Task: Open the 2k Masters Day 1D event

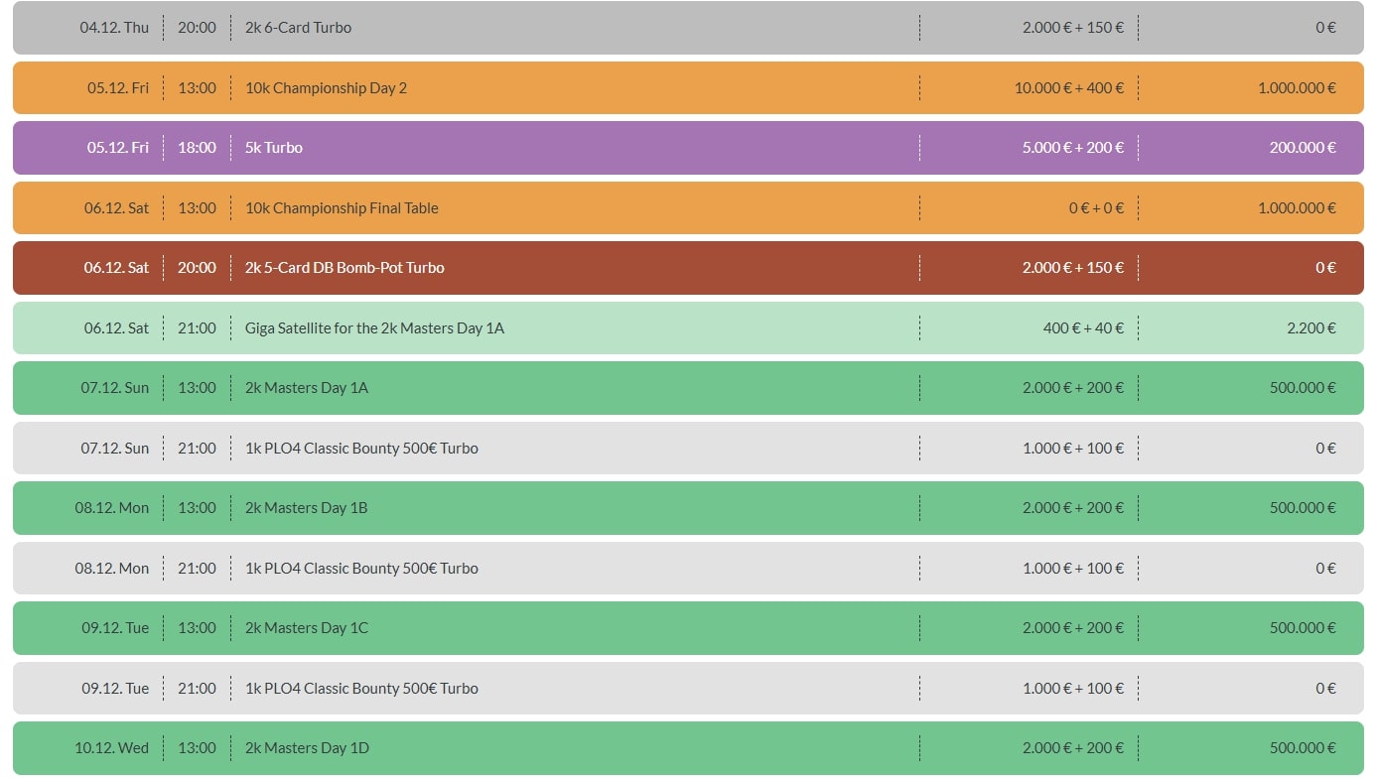Action: pyautogui.click(x=307, y=748)
